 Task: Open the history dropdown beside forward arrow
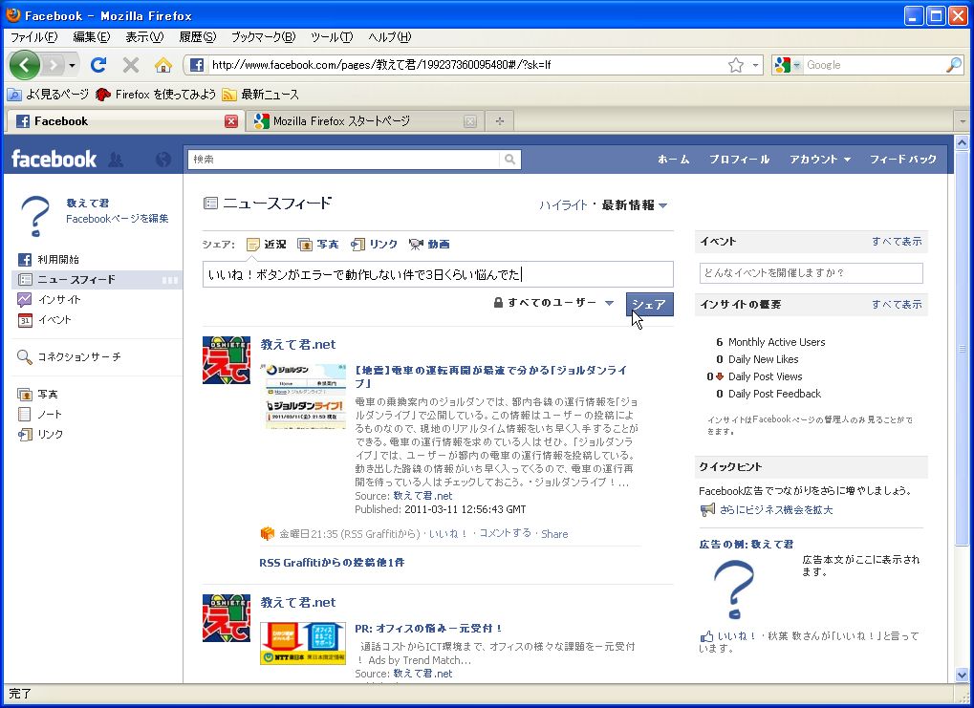point(72,65)
